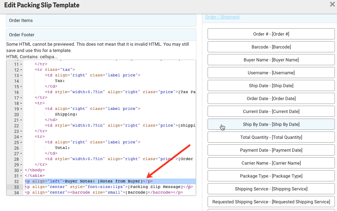The image size is (337, 211).
Task: Insert the Total Quantity field
Action: [x=271, y=137]
